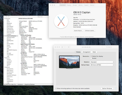Select Ethernet Cards in the sidebar
This screenshot has height=95, width=122.
pyautogui.click(x=11, y=31)
